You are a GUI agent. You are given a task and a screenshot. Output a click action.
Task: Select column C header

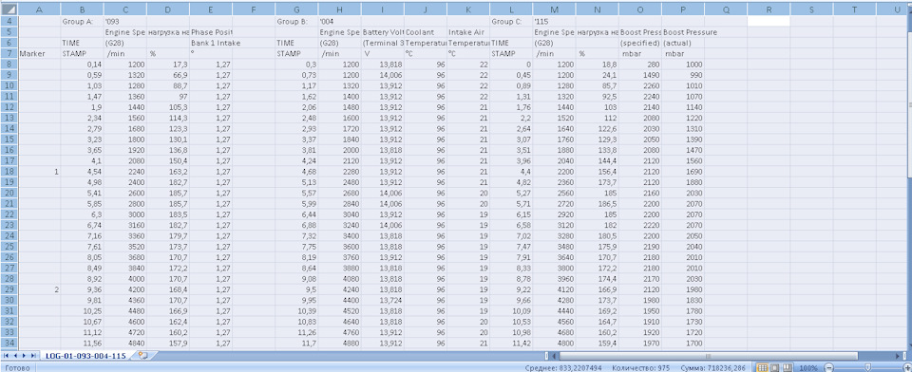pyautogui.click(x=125, y=9)
